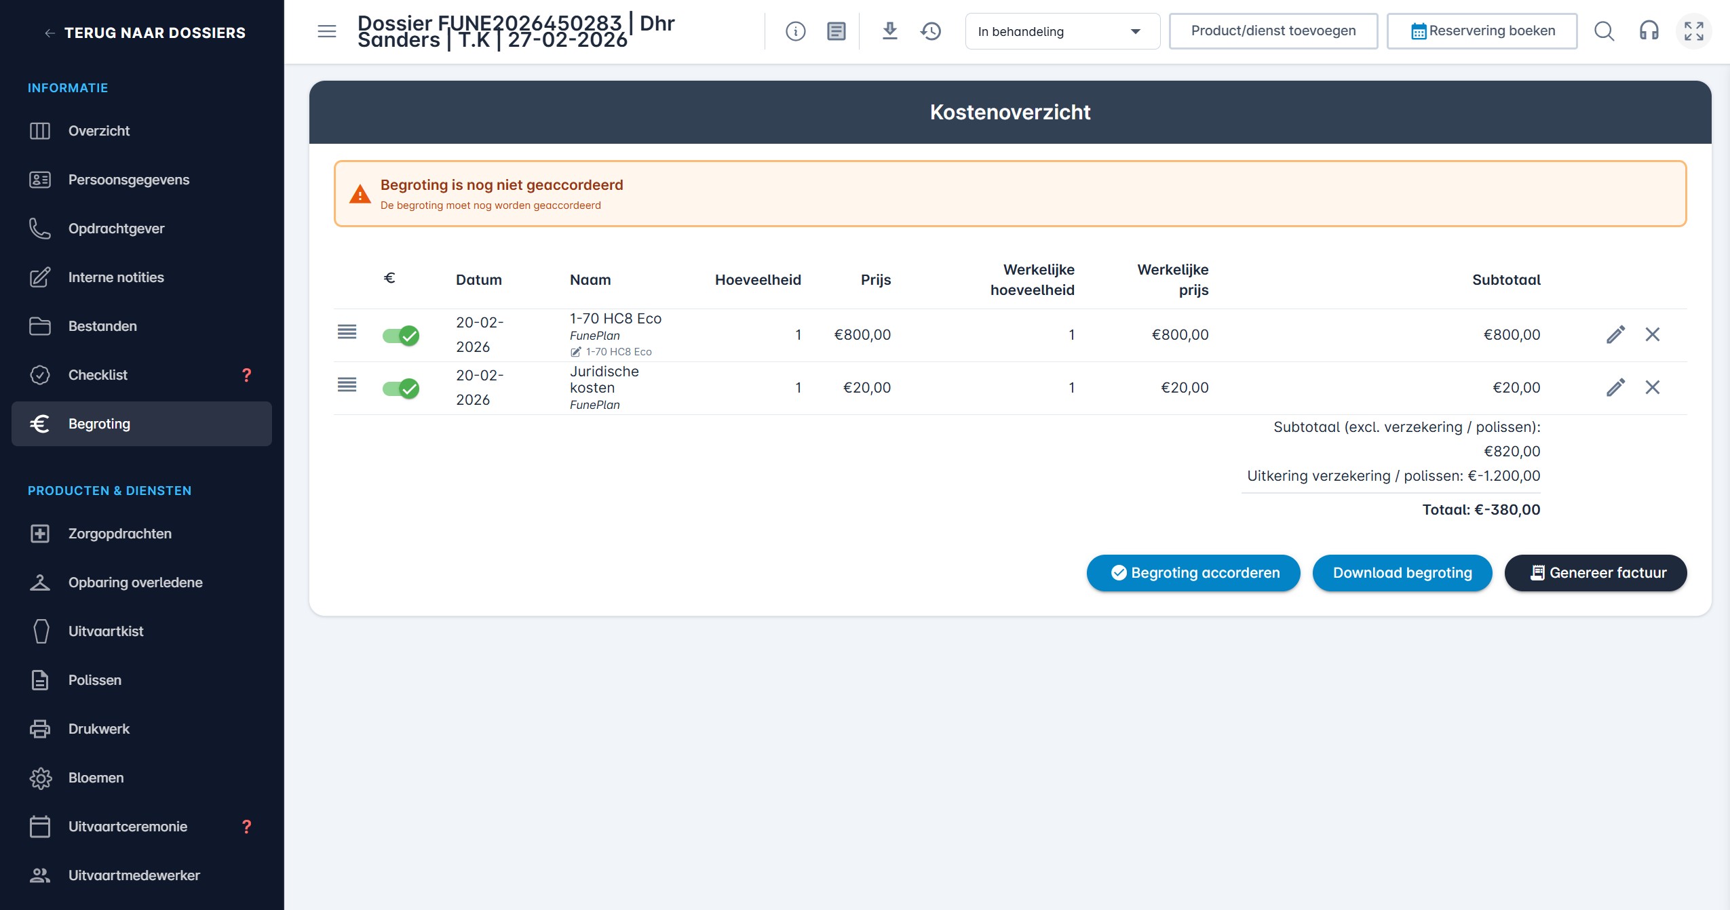Screen dimensions: 1730x910
Task: Click Begroting accorderen button
Action: click(x=1193, y=573)
